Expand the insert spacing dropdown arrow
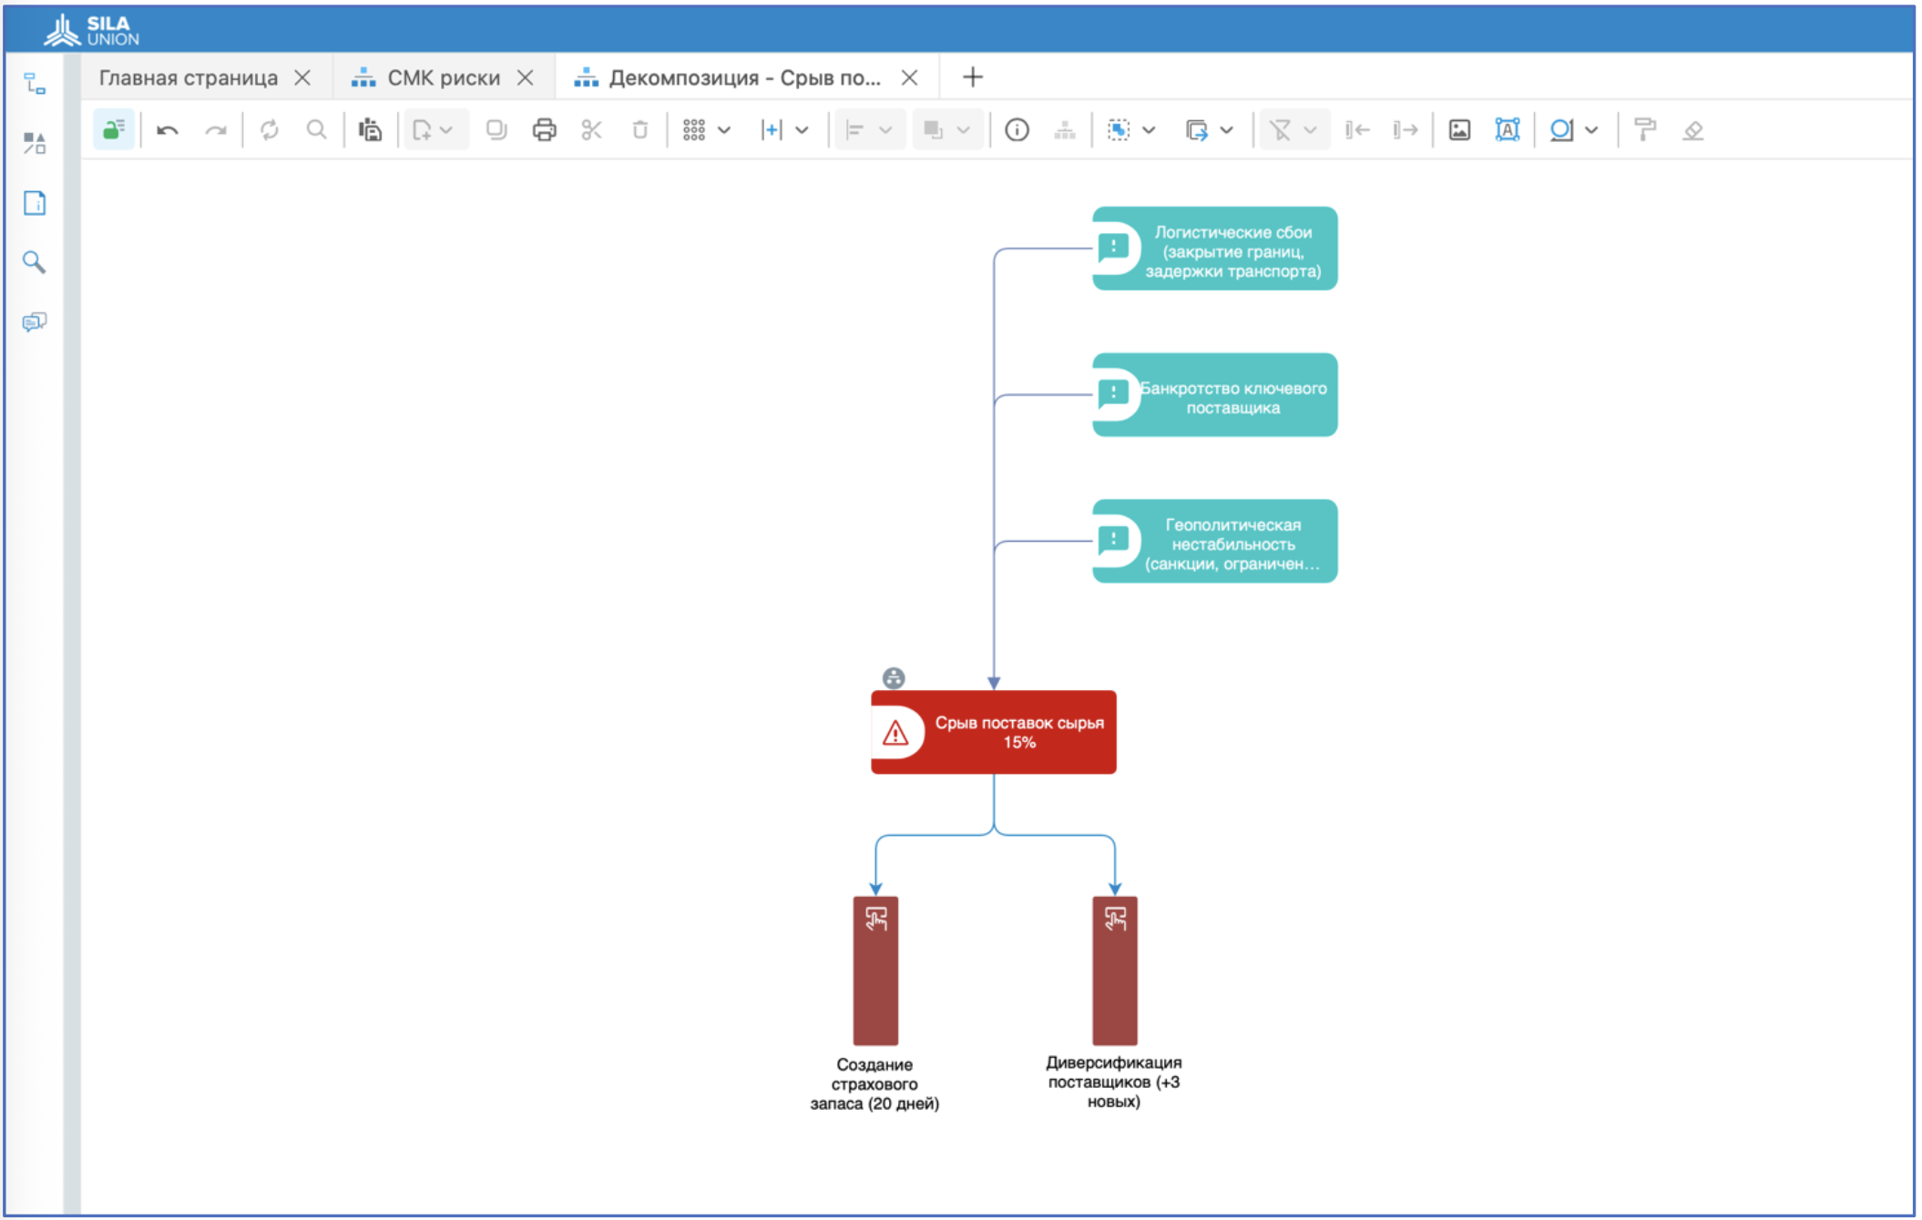1922x1220 pixels. point(803,130)
